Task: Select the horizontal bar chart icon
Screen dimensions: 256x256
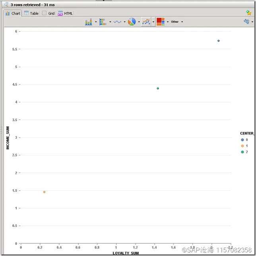Action: pyautogui.click(x=103, y=22)
